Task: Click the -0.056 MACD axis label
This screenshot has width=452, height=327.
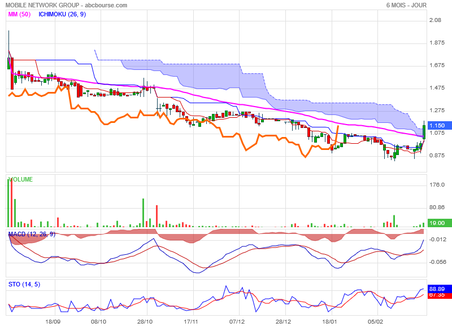Action: 437,262
